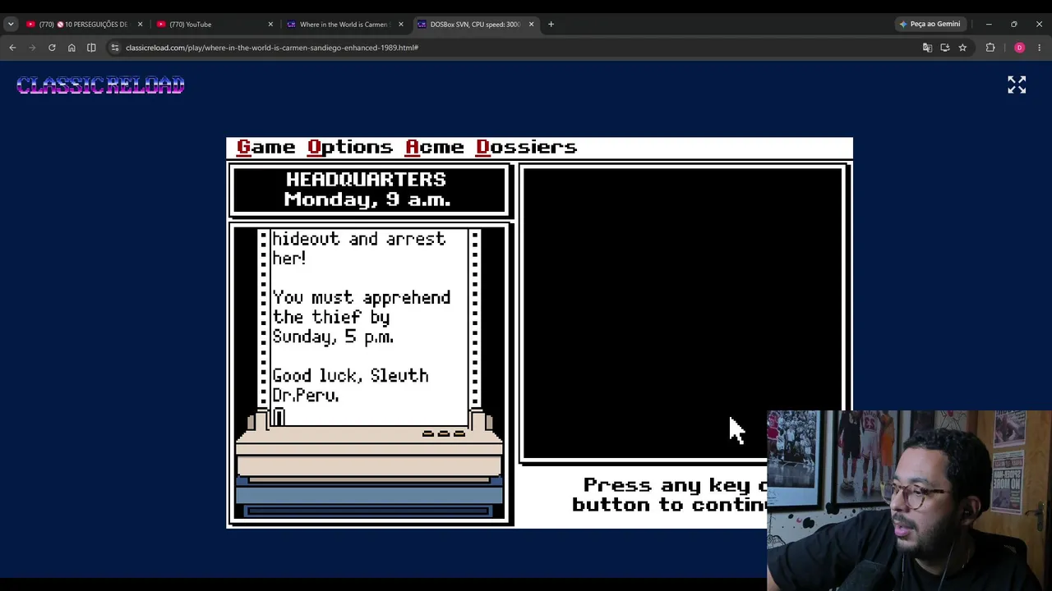Image resolution: width=1052 pixels, height=591 pixels.
Task: View site information icon in address bar
Action: pyautogui.click(x=115, y=48)
